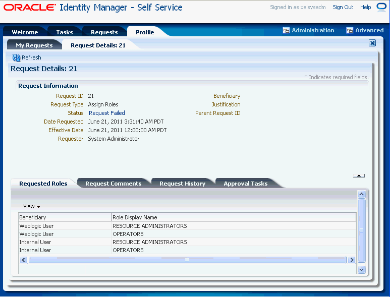Open the Welcome tab

[x=25, y=32]
